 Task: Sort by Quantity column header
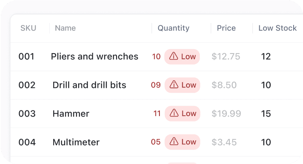pyautogui.click(x=173, y=28)
